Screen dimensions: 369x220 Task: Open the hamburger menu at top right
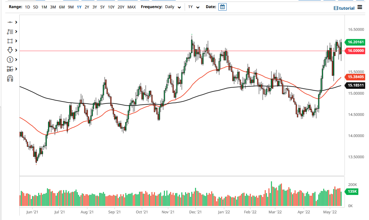point(360,7)
